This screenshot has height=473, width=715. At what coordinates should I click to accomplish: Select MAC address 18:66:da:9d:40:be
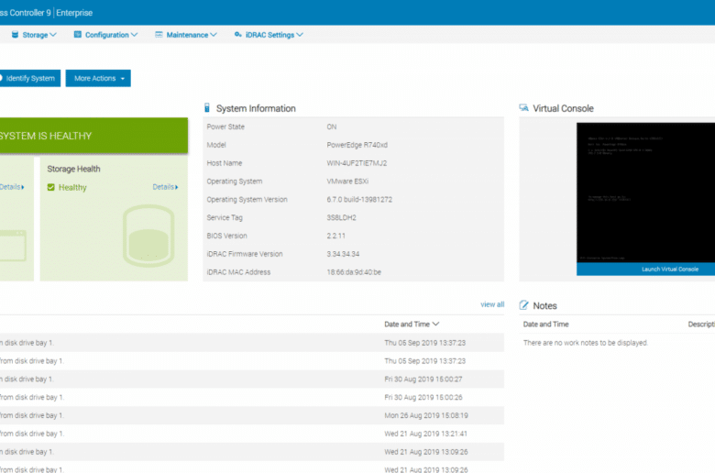(354, 272)
